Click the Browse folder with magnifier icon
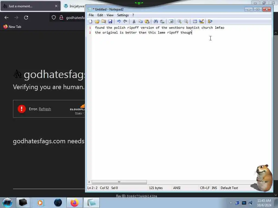This screenshot has width=278, height=208. [x=103, y=21]
